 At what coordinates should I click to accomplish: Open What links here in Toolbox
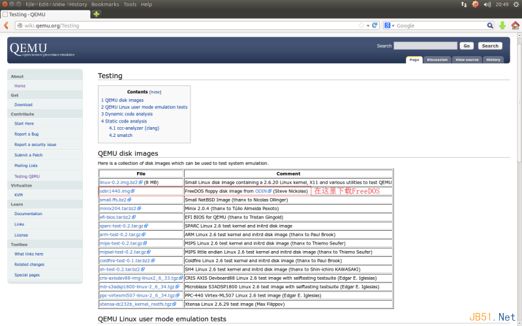click(29, 254)
